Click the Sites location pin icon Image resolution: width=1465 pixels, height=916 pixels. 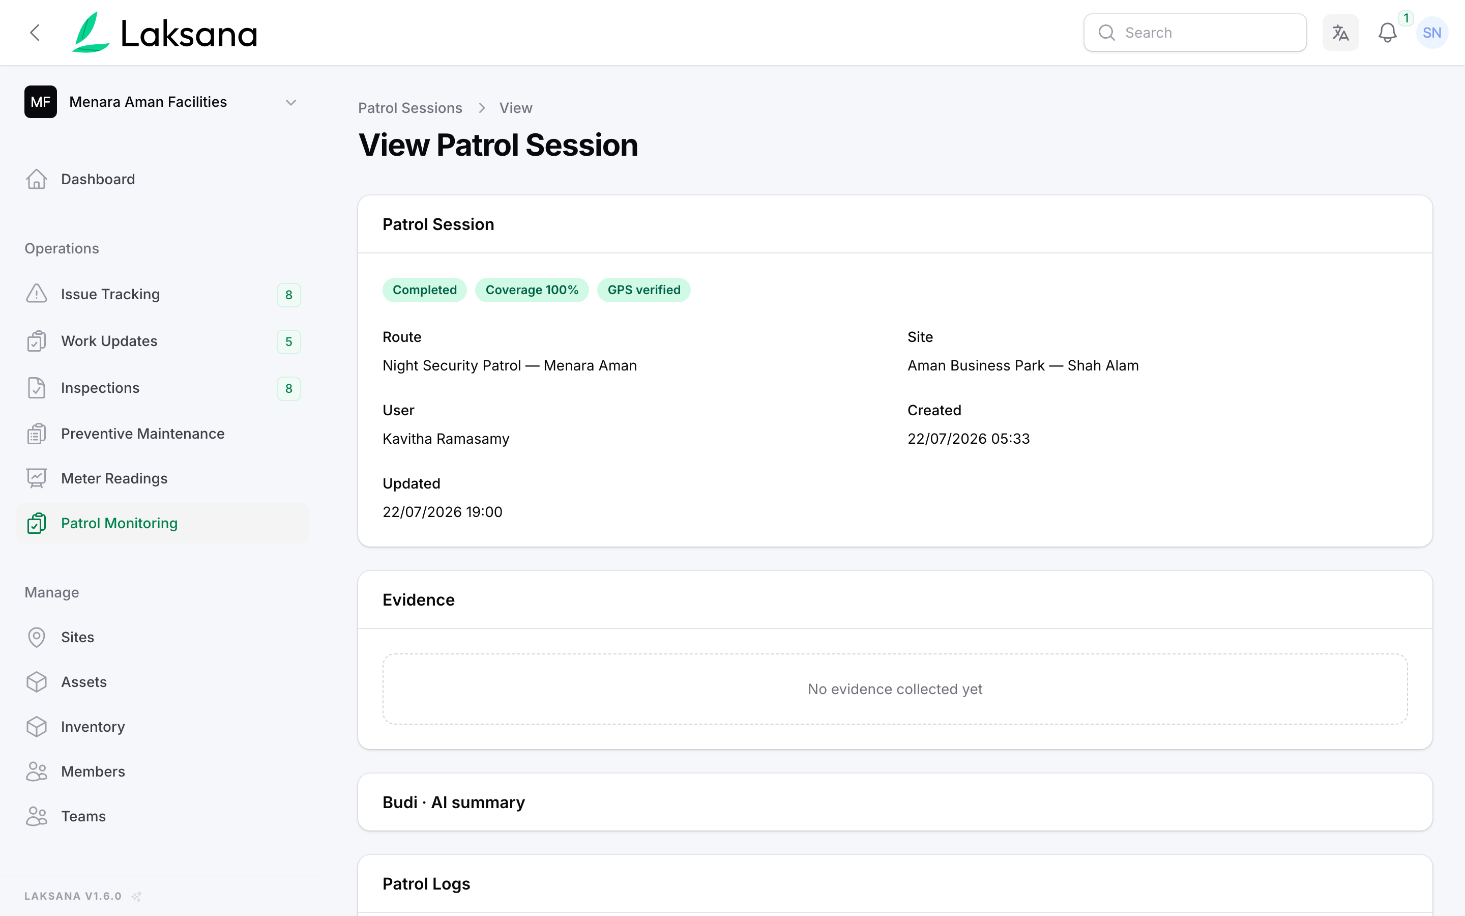tap(36, 637)
